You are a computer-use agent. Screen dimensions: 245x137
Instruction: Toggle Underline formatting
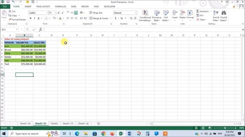38,18
